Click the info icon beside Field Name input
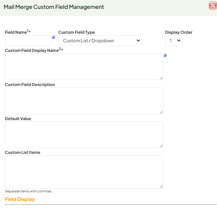217x208 pixels. (53, 37)
